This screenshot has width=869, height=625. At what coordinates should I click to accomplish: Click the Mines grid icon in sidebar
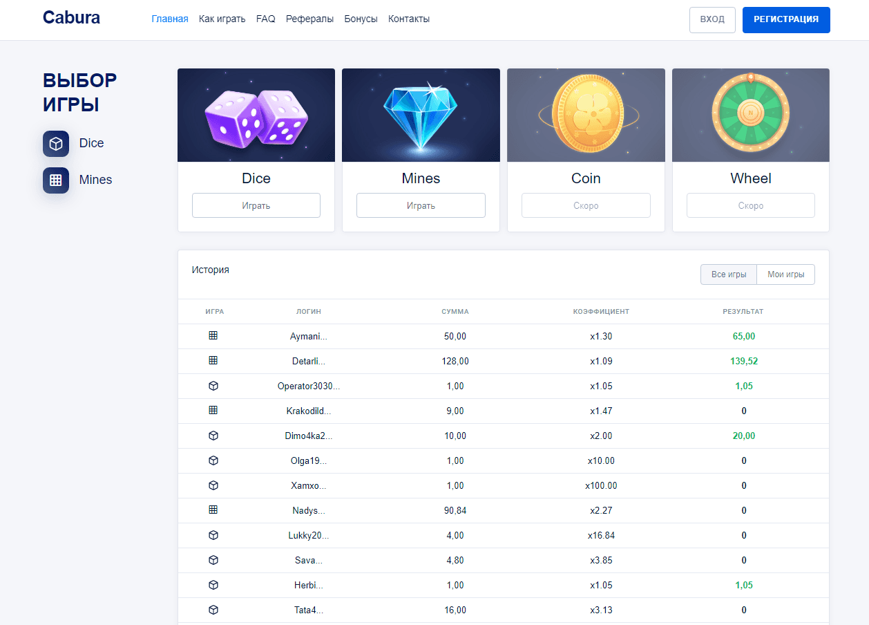[56, 180]
